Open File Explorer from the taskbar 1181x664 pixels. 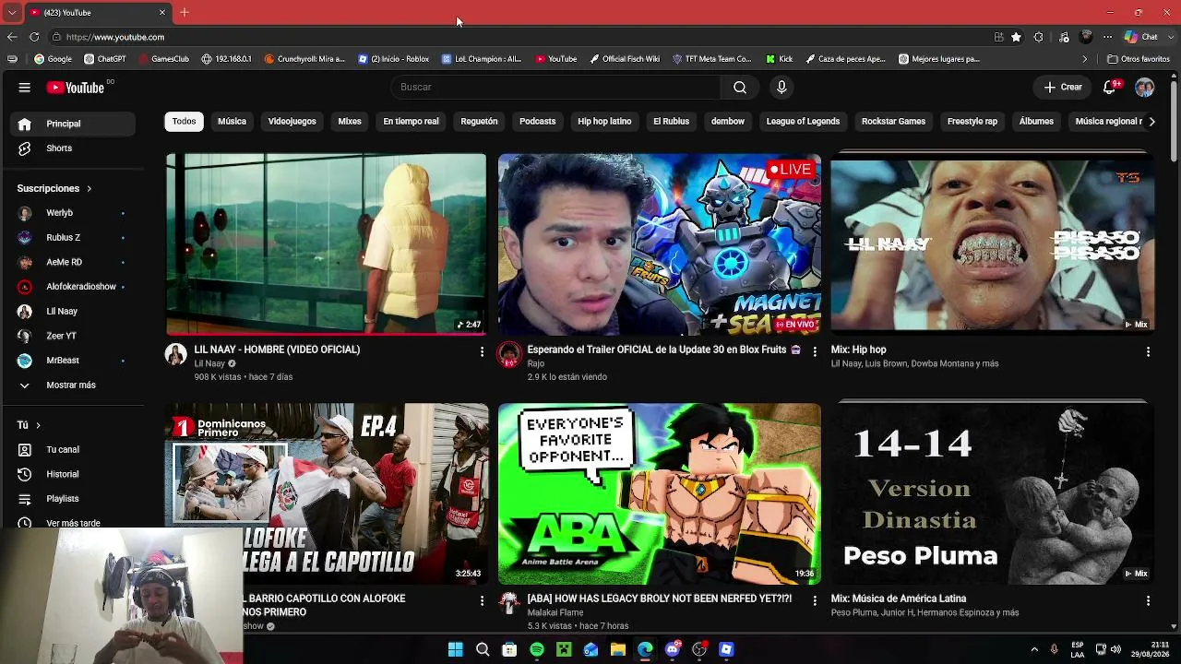click(618, 649)
